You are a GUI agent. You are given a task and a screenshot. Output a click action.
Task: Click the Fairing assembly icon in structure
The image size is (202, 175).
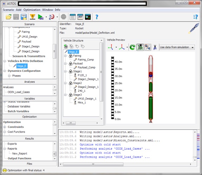[71, 56]
